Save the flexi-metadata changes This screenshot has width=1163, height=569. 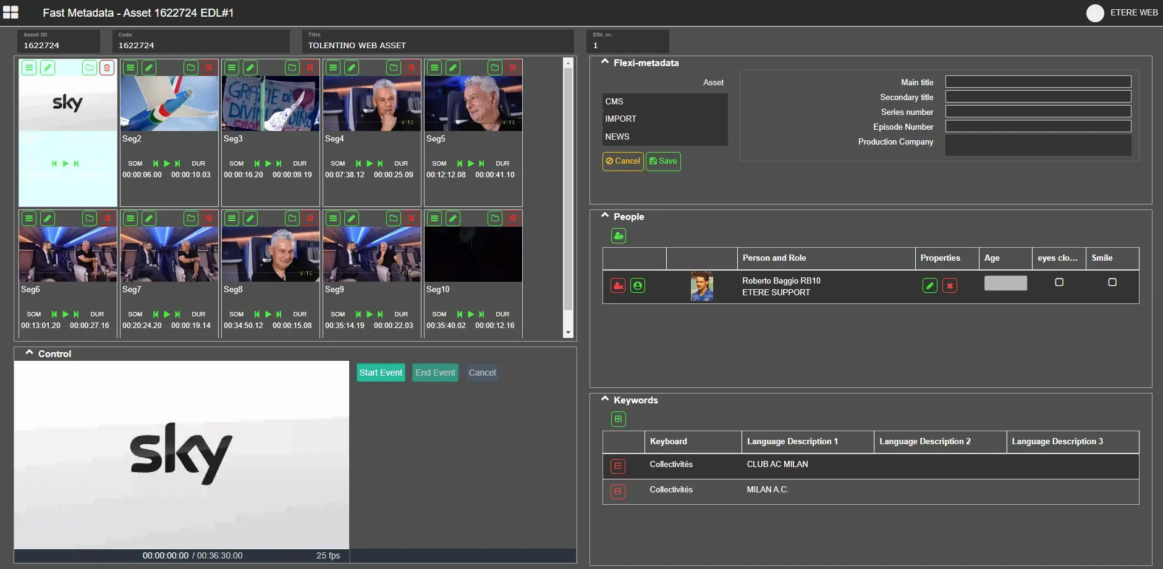tap(663, 161)
